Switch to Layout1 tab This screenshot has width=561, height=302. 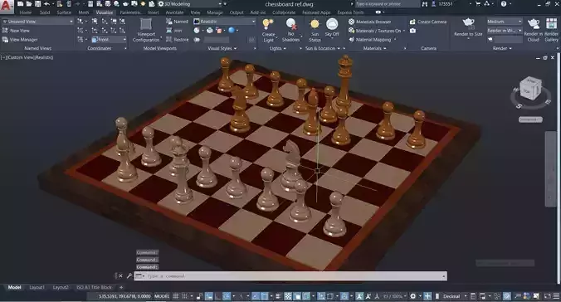coord(37,287)
